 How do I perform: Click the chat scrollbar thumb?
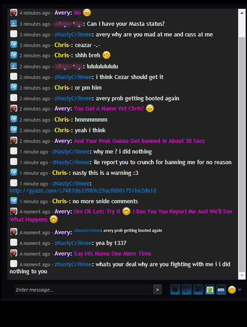242,154
